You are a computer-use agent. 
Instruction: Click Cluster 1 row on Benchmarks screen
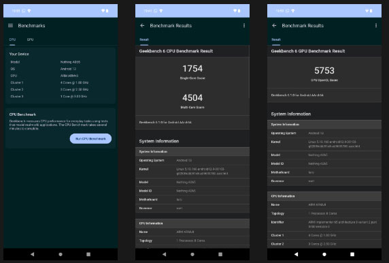pyautogui.click(x=61, y=82)
